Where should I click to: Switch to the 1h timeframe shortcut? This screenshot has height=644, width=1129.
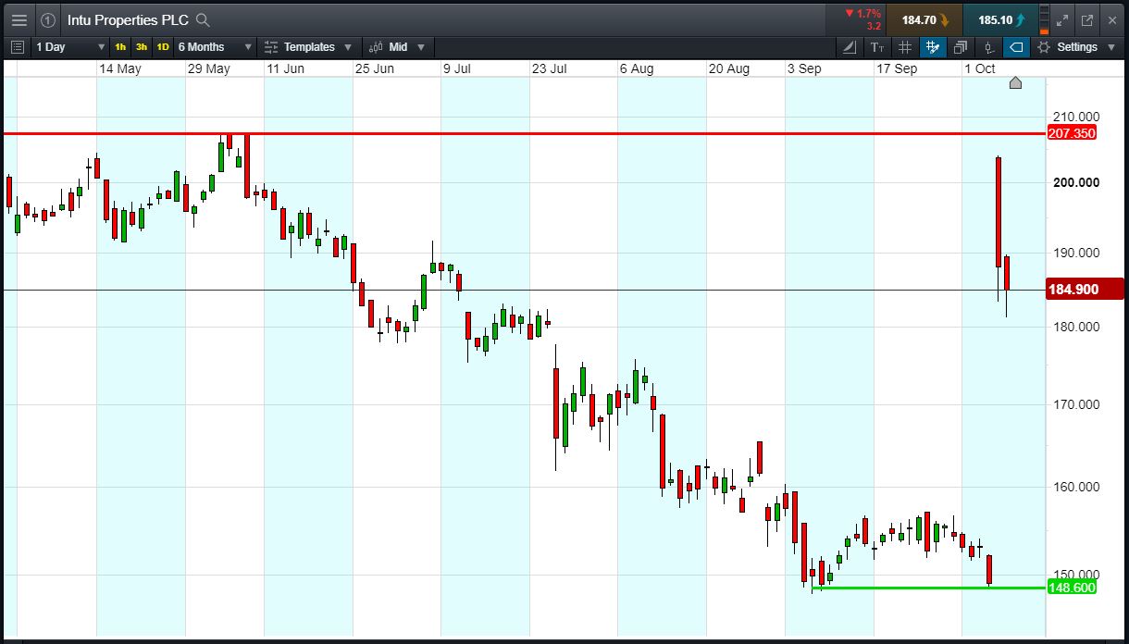point(120,47)
